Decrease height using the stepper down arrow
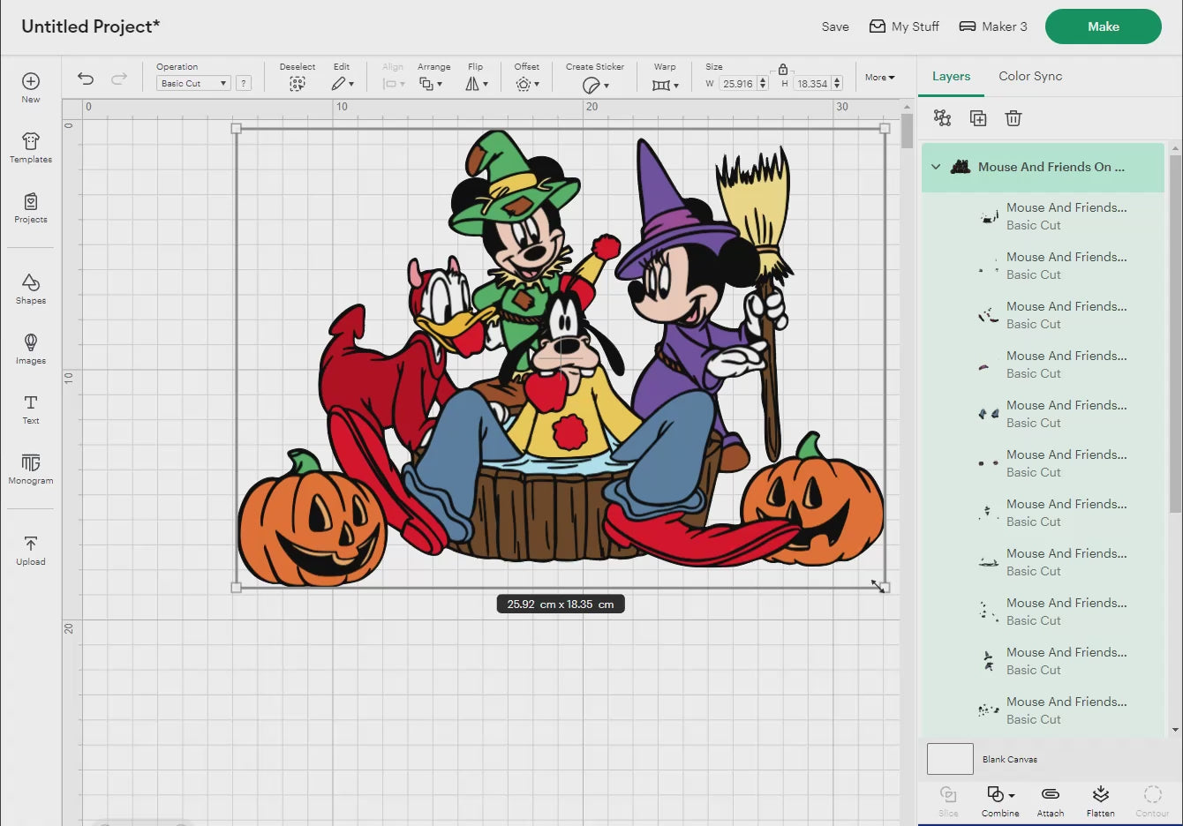 [837, 87]
